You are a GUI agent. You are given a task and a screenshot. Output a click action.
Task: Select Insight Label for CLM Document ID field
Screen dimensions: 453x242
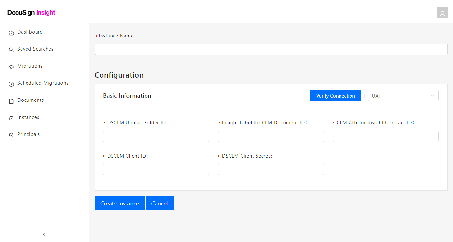271,136
